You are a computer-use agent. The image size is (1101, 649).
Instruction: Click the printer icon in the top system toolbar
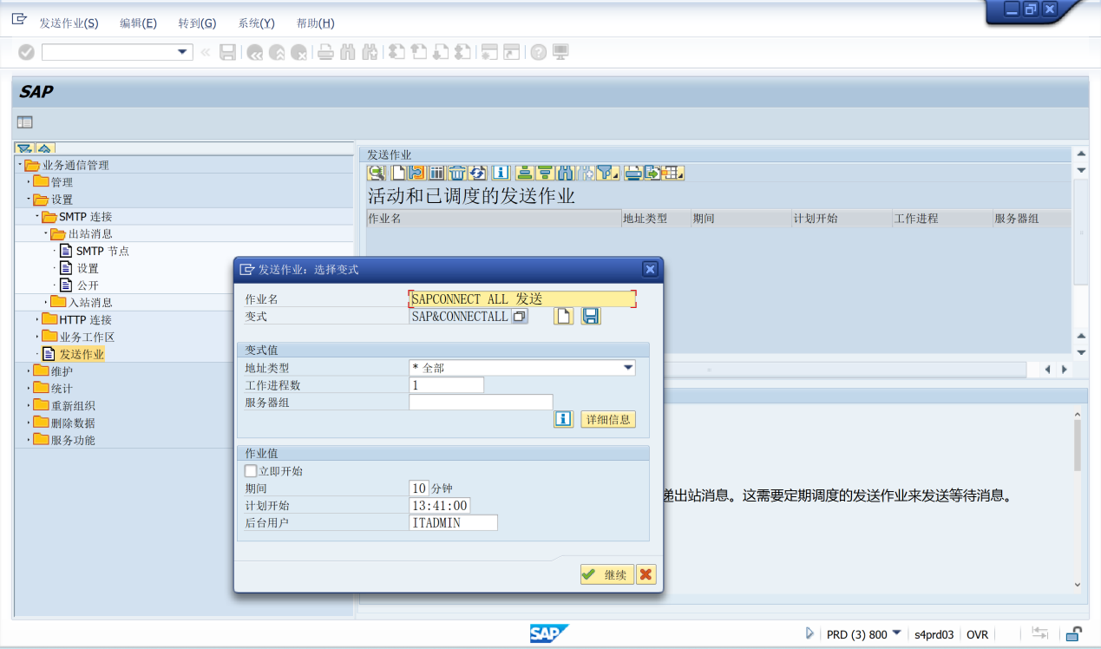325,52
